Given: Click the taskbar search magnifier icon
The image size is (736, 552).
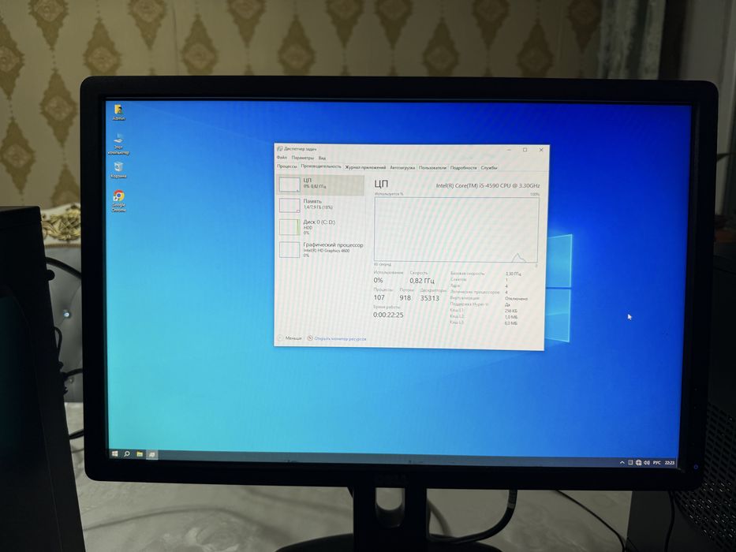Looking at the screenshot, I should 127,454.
